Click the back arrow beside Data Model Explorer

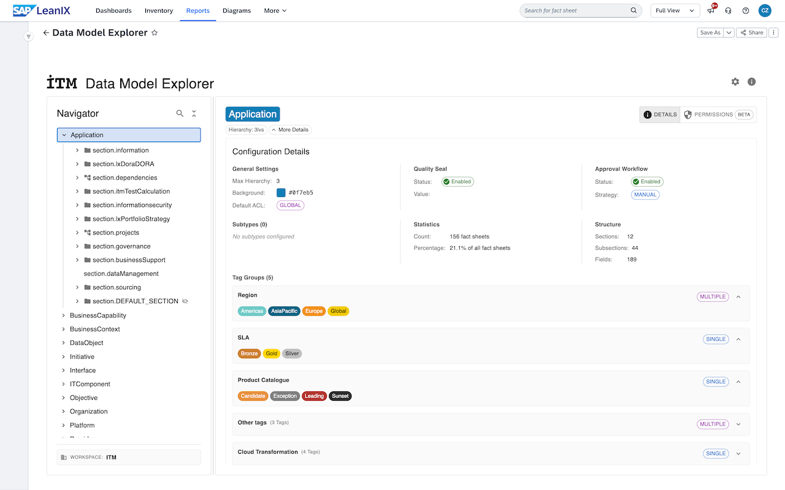tap(46, 33)
